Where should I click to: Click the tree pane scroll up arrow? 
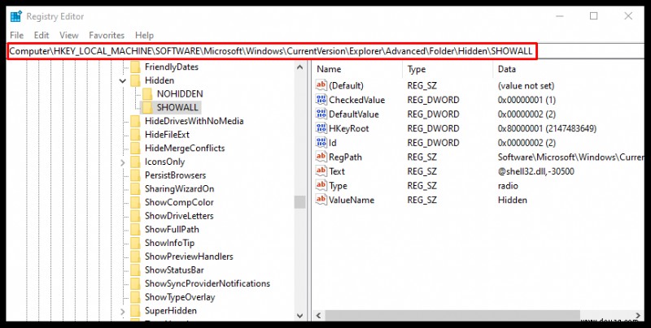click(x=300, y=67)
